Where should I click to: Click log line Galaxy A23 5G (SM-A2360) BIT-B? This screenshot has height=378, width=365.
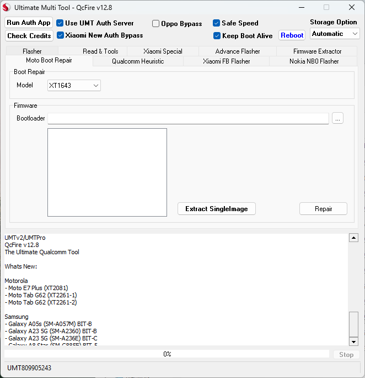point(51,331)
